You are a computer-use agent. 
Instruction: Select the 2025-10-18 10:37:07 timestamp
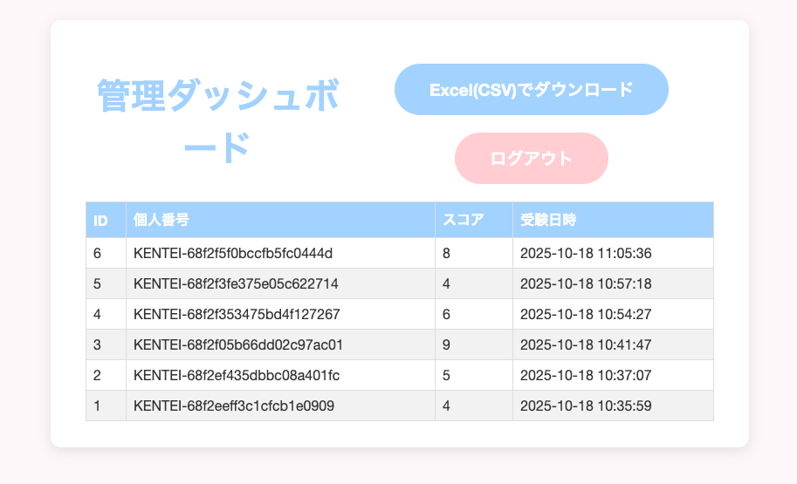pyautogui.click(x=586, y=375)
